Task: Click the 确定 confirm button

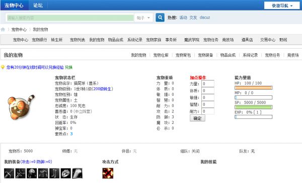Action: 197,118
